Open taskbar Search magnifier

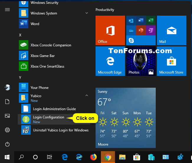pos(21,157)
